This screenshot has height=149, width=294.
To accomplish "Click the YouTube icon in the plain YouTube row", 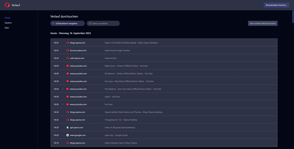I will 67,104.
